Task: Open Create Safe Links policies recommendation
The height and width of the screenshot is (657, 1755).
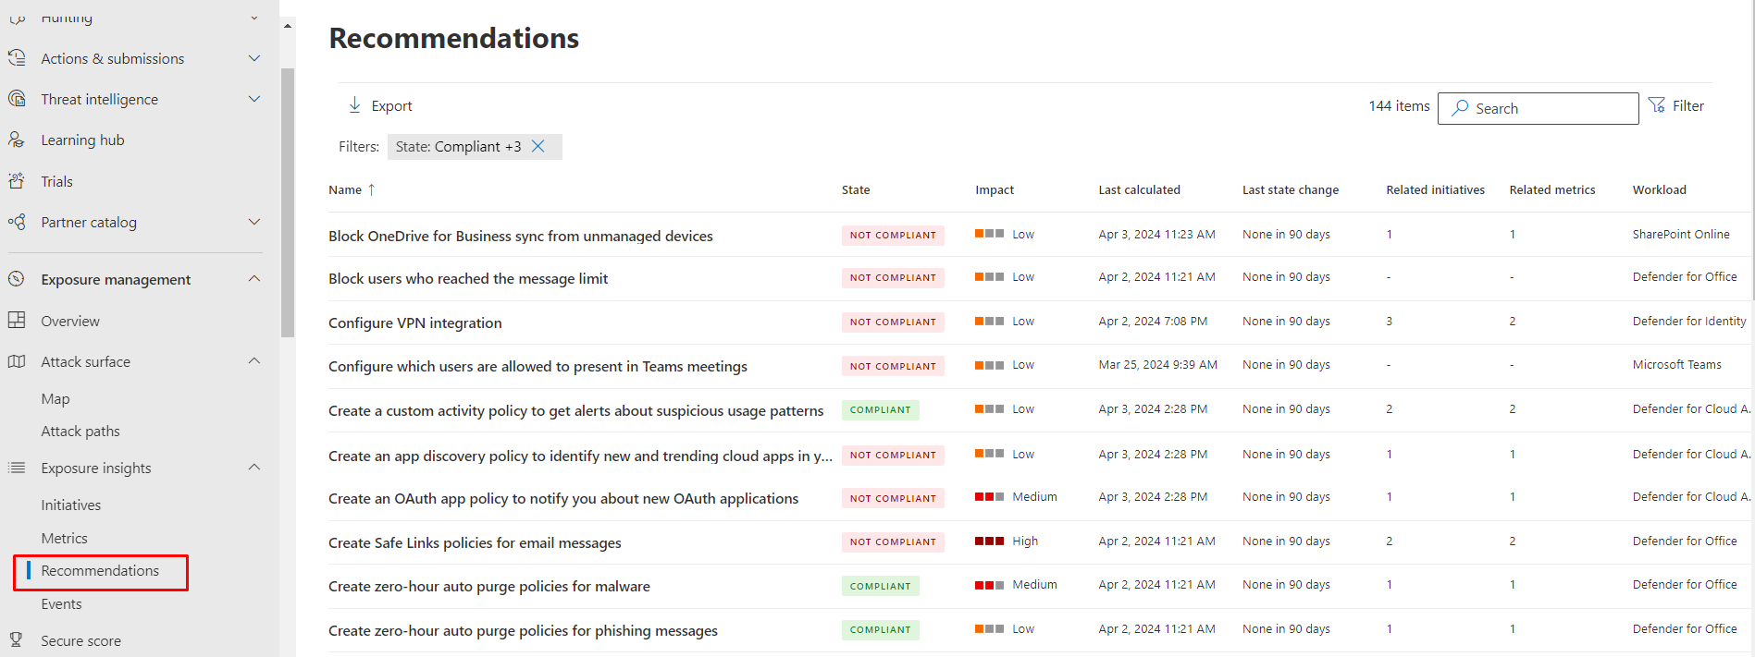Action: 474,542
